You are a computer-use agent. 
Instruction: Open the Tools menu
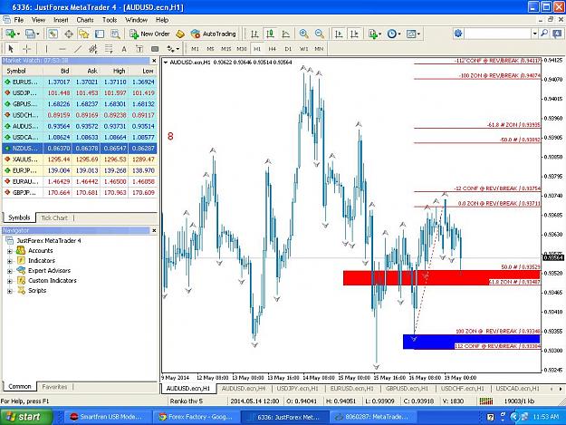coord(110,20)
